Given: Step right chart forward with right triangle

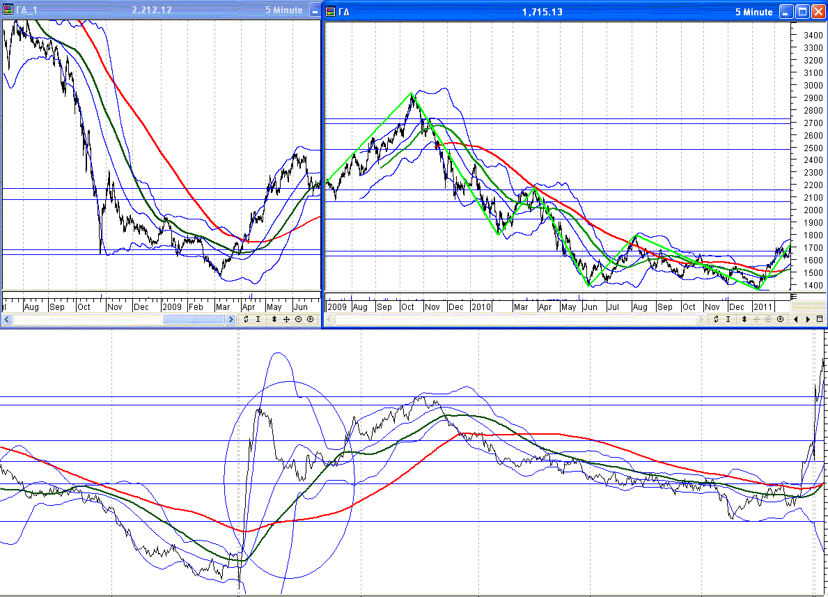Looking at the screenshot, I should point(808,319).
